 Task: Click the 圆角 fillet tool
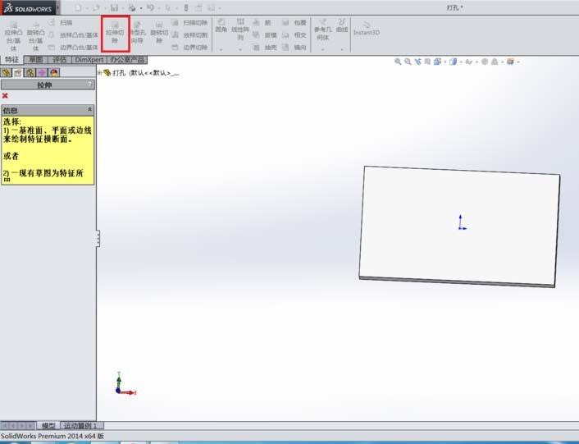pos(221,26)
